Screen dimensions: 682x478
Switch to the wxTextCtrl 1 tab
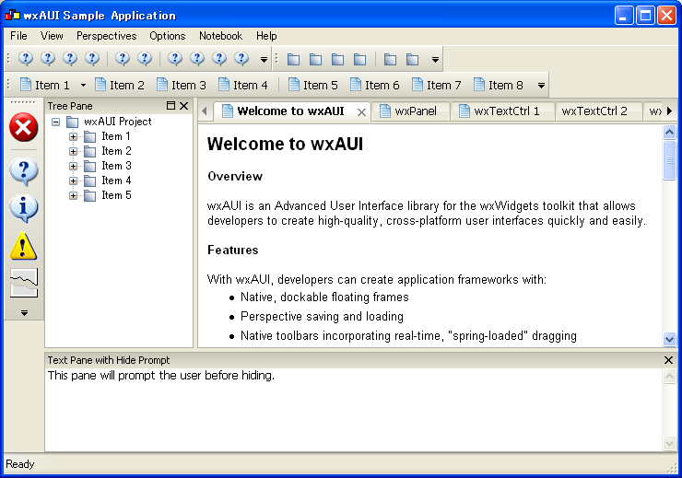click(503, 111)
